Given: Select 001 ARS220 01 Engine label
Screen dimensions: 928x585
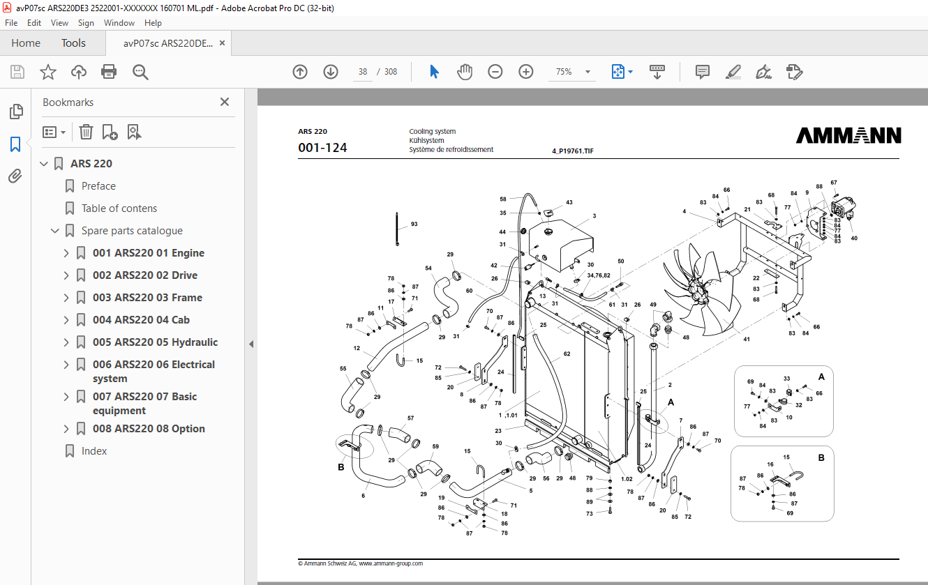Looking at the screenshot, I should click(149, 253).
